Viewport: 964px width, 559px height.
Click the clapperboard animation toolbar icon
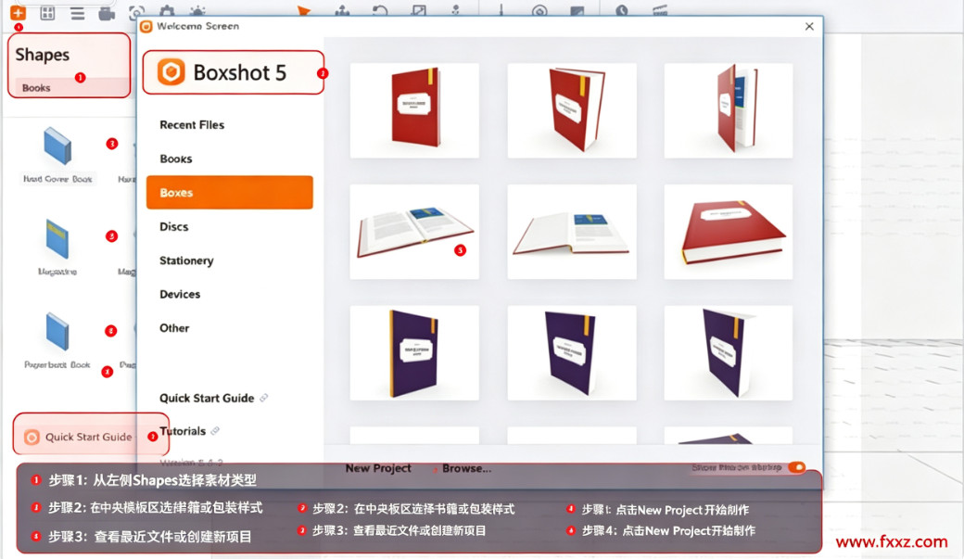click(x=660, y=10)
